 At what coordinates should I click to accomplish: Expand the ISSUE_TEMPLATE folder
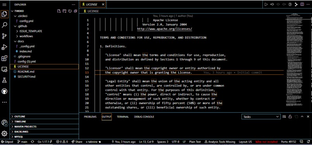pyautogui.click(x=17, y=31)
